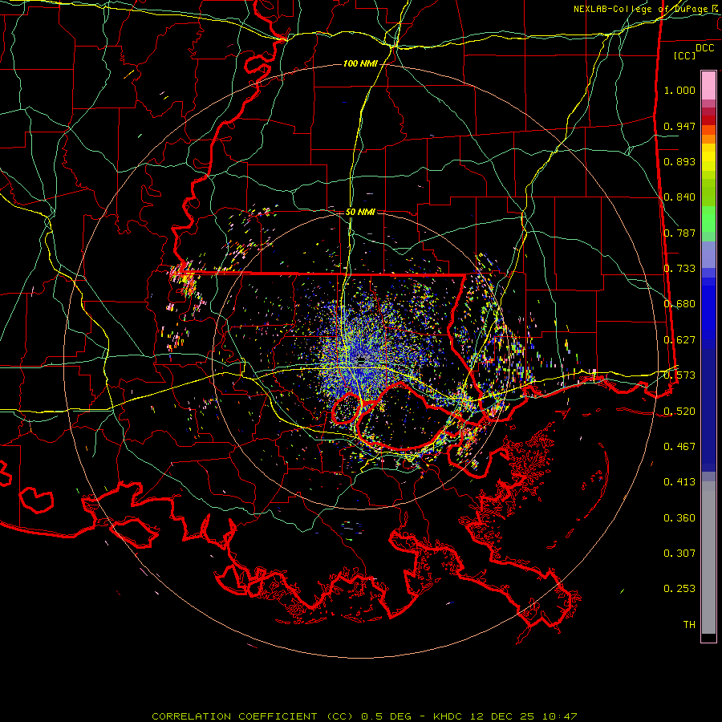Select the 0.573 scale value
722x722 pixels.
[x=679, y=375]
